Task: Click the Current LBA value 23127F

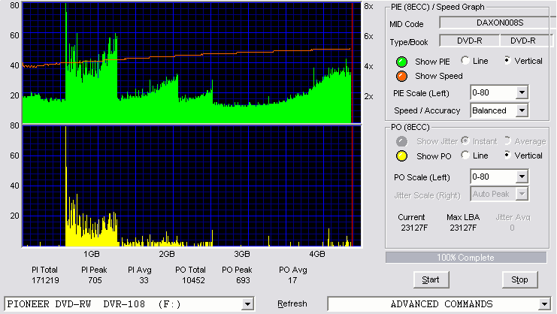Action: [414, 228]
